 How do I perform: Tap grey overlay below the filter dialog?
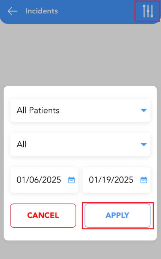[80, 250]
